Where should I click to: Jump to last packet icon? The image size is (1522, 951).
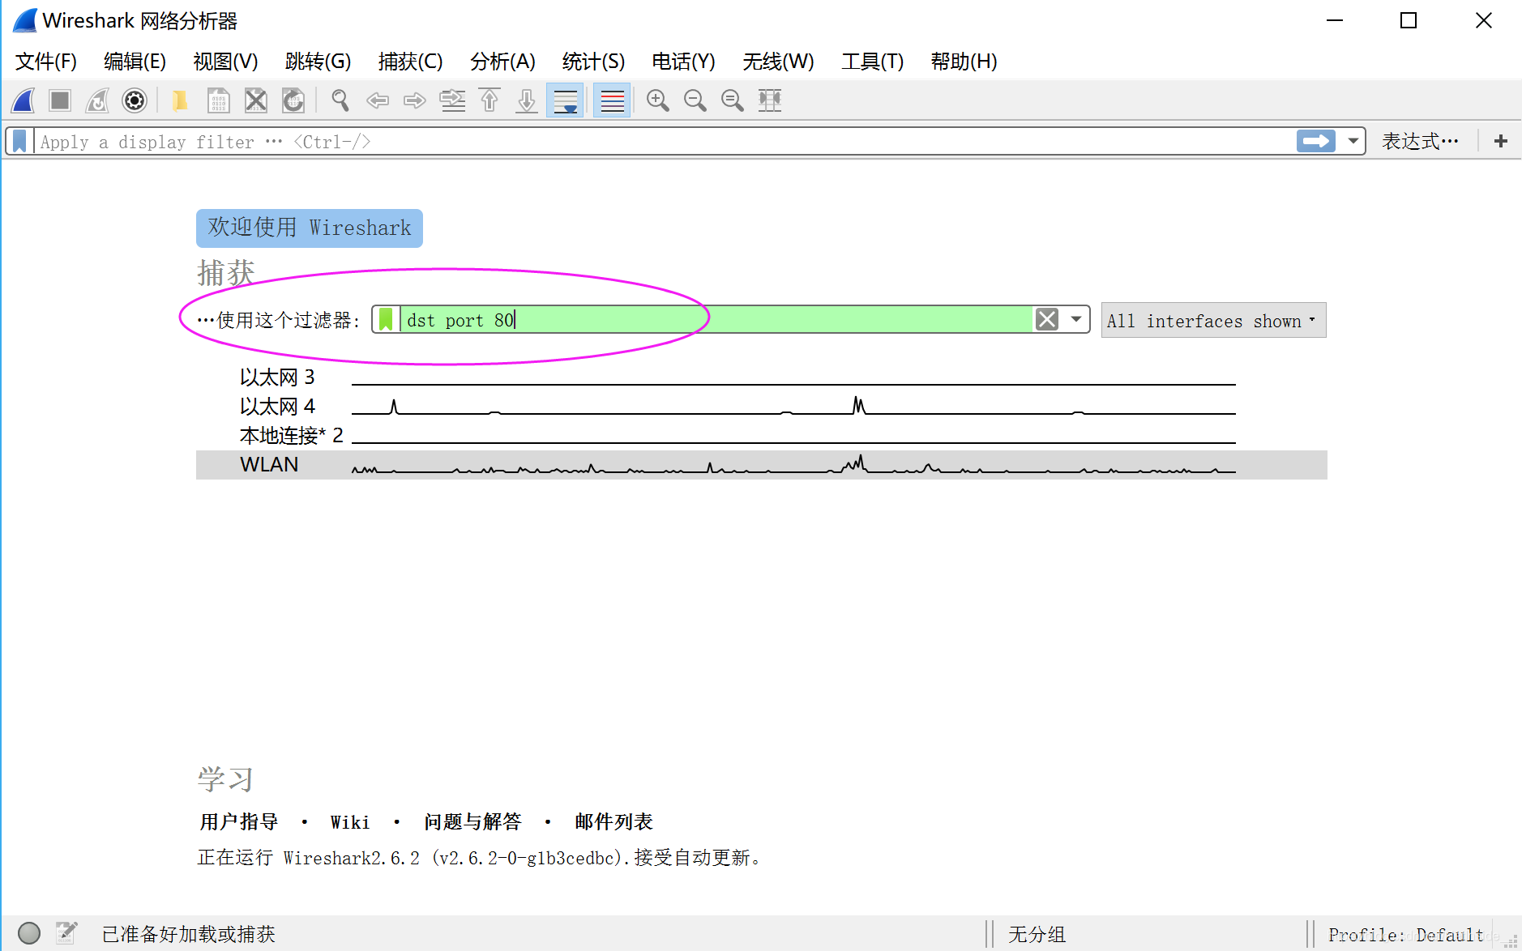coord(527,100)
